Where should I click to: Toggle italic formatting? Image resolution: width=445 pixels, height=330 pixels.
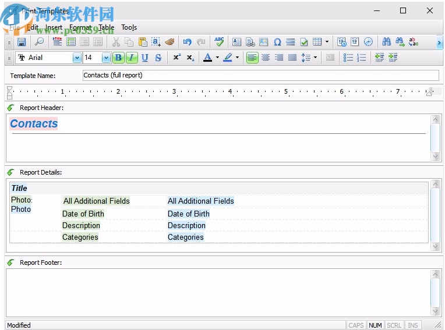(132, 58)
